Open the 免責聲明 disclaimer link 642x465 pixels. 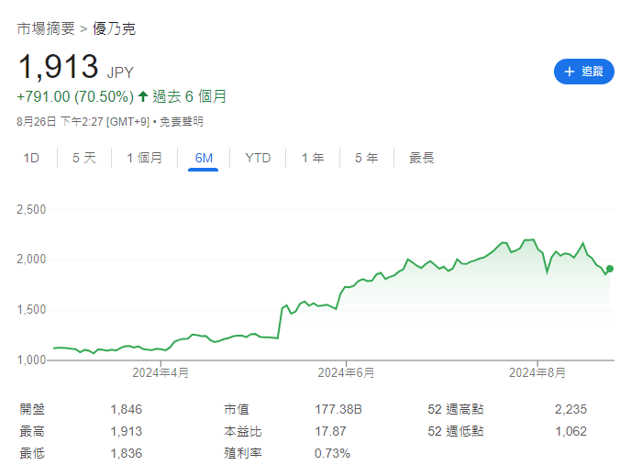pyautogui.click(x=182, y=121)
